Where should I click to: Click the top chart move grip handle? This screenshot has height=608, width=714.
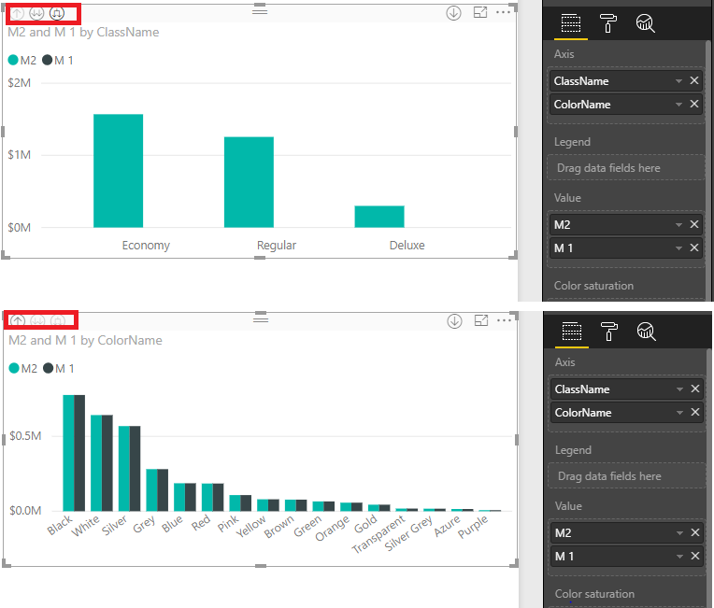(x=260, y=10)
